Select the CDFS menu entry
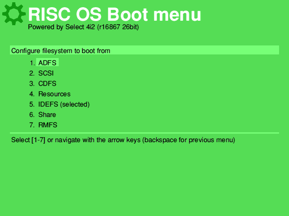 coord(47,83)
